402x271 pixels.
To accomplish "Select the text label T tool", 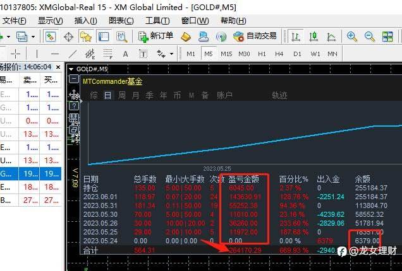I will [143, 54].
